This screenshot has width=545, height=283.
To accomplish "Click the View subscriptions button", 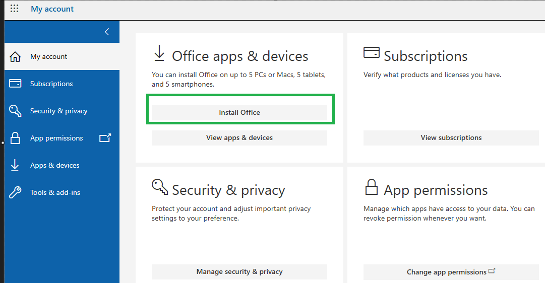I will coord(451,138).
